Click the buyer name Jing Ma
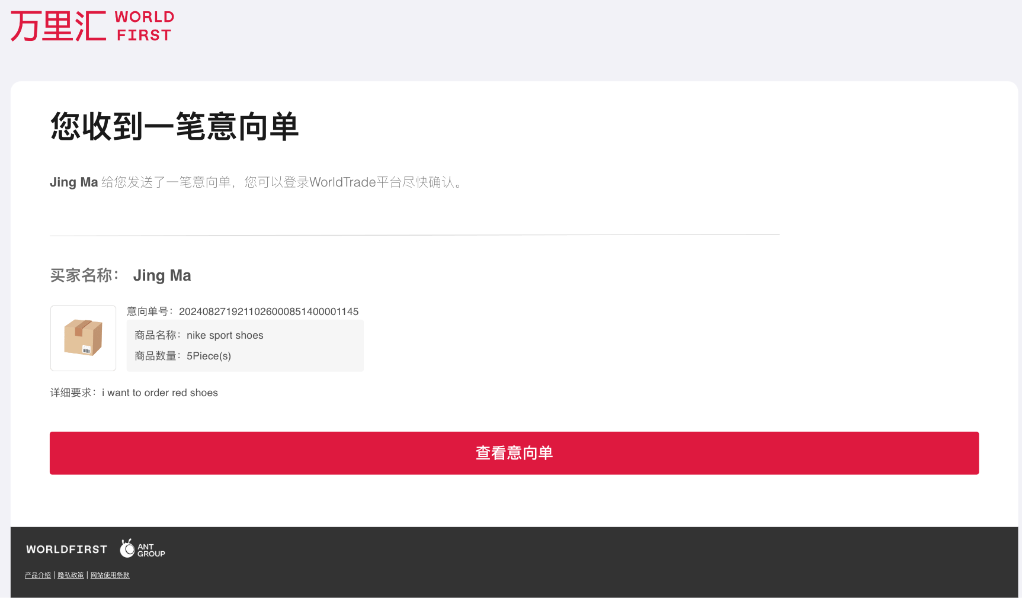The image size is (1022, 601). click(162, 275)
